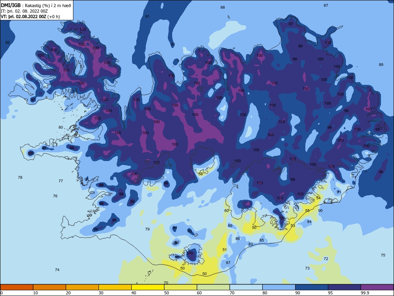Image resolution: width=394 pixels, height=296 pixels.
Task: Select the map value '84' off the southeast coast
Action: pos(309,222)
